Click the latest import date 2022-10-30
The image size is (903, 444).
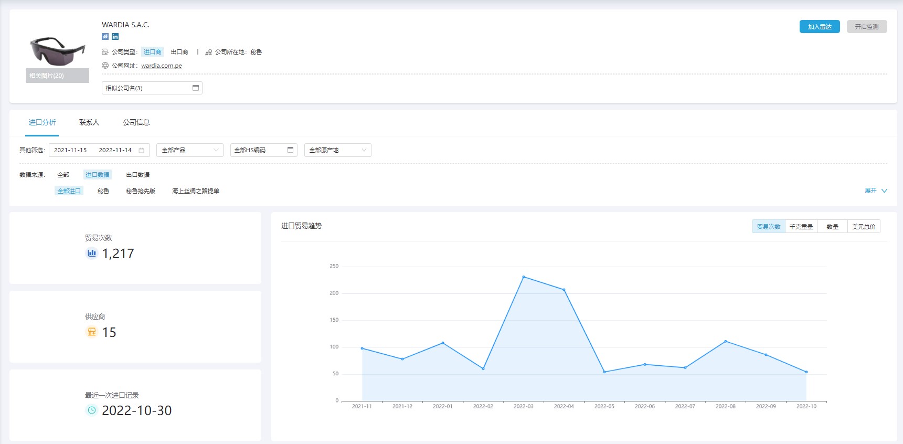pos(137,410)
